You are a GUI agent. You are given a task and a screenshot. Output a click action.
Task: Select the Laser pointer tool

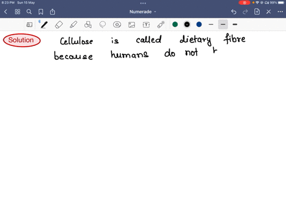tap(161, 24)
